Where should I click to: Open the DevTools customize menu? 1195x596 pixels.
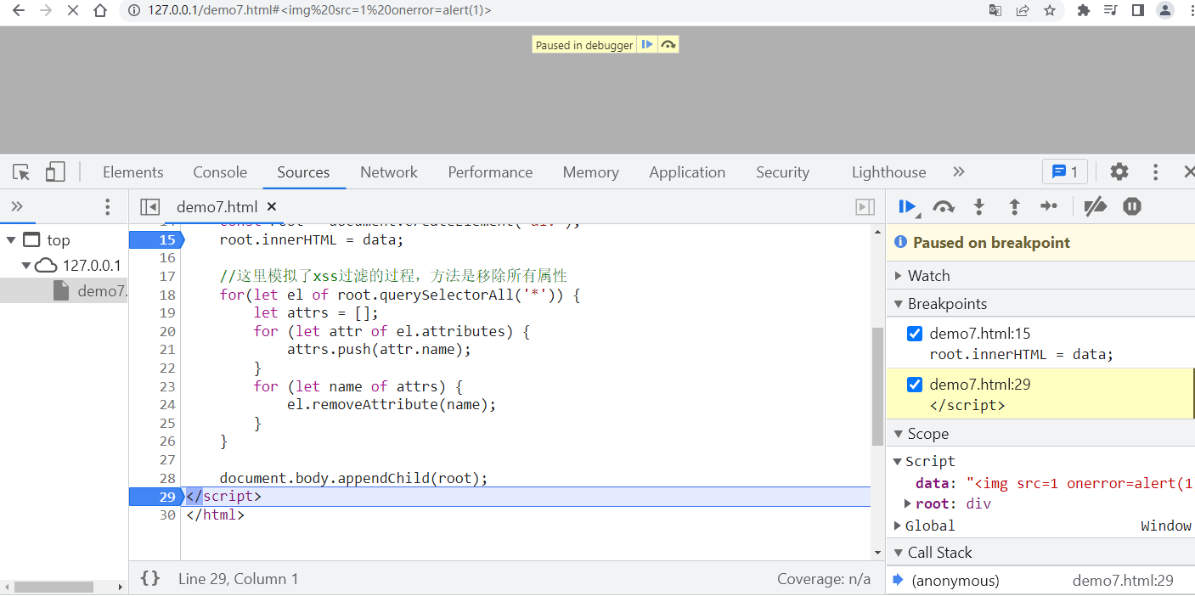(x=1155, y=172)
